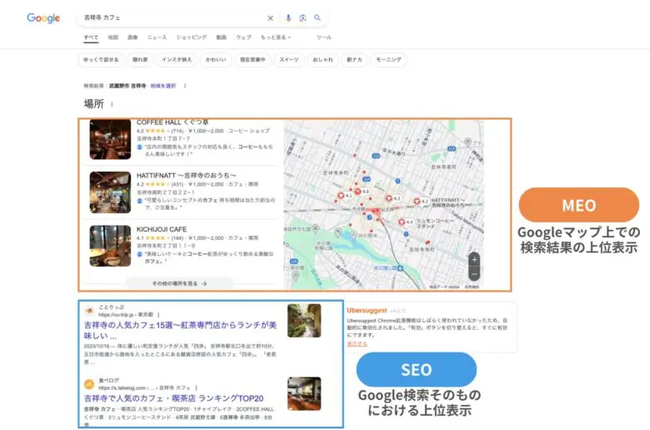Image resolution: width=650 pixels, height=430 pixels.
Task: Click the HATTIFNATT photo thumbnail
Action: tap(110, 192)
